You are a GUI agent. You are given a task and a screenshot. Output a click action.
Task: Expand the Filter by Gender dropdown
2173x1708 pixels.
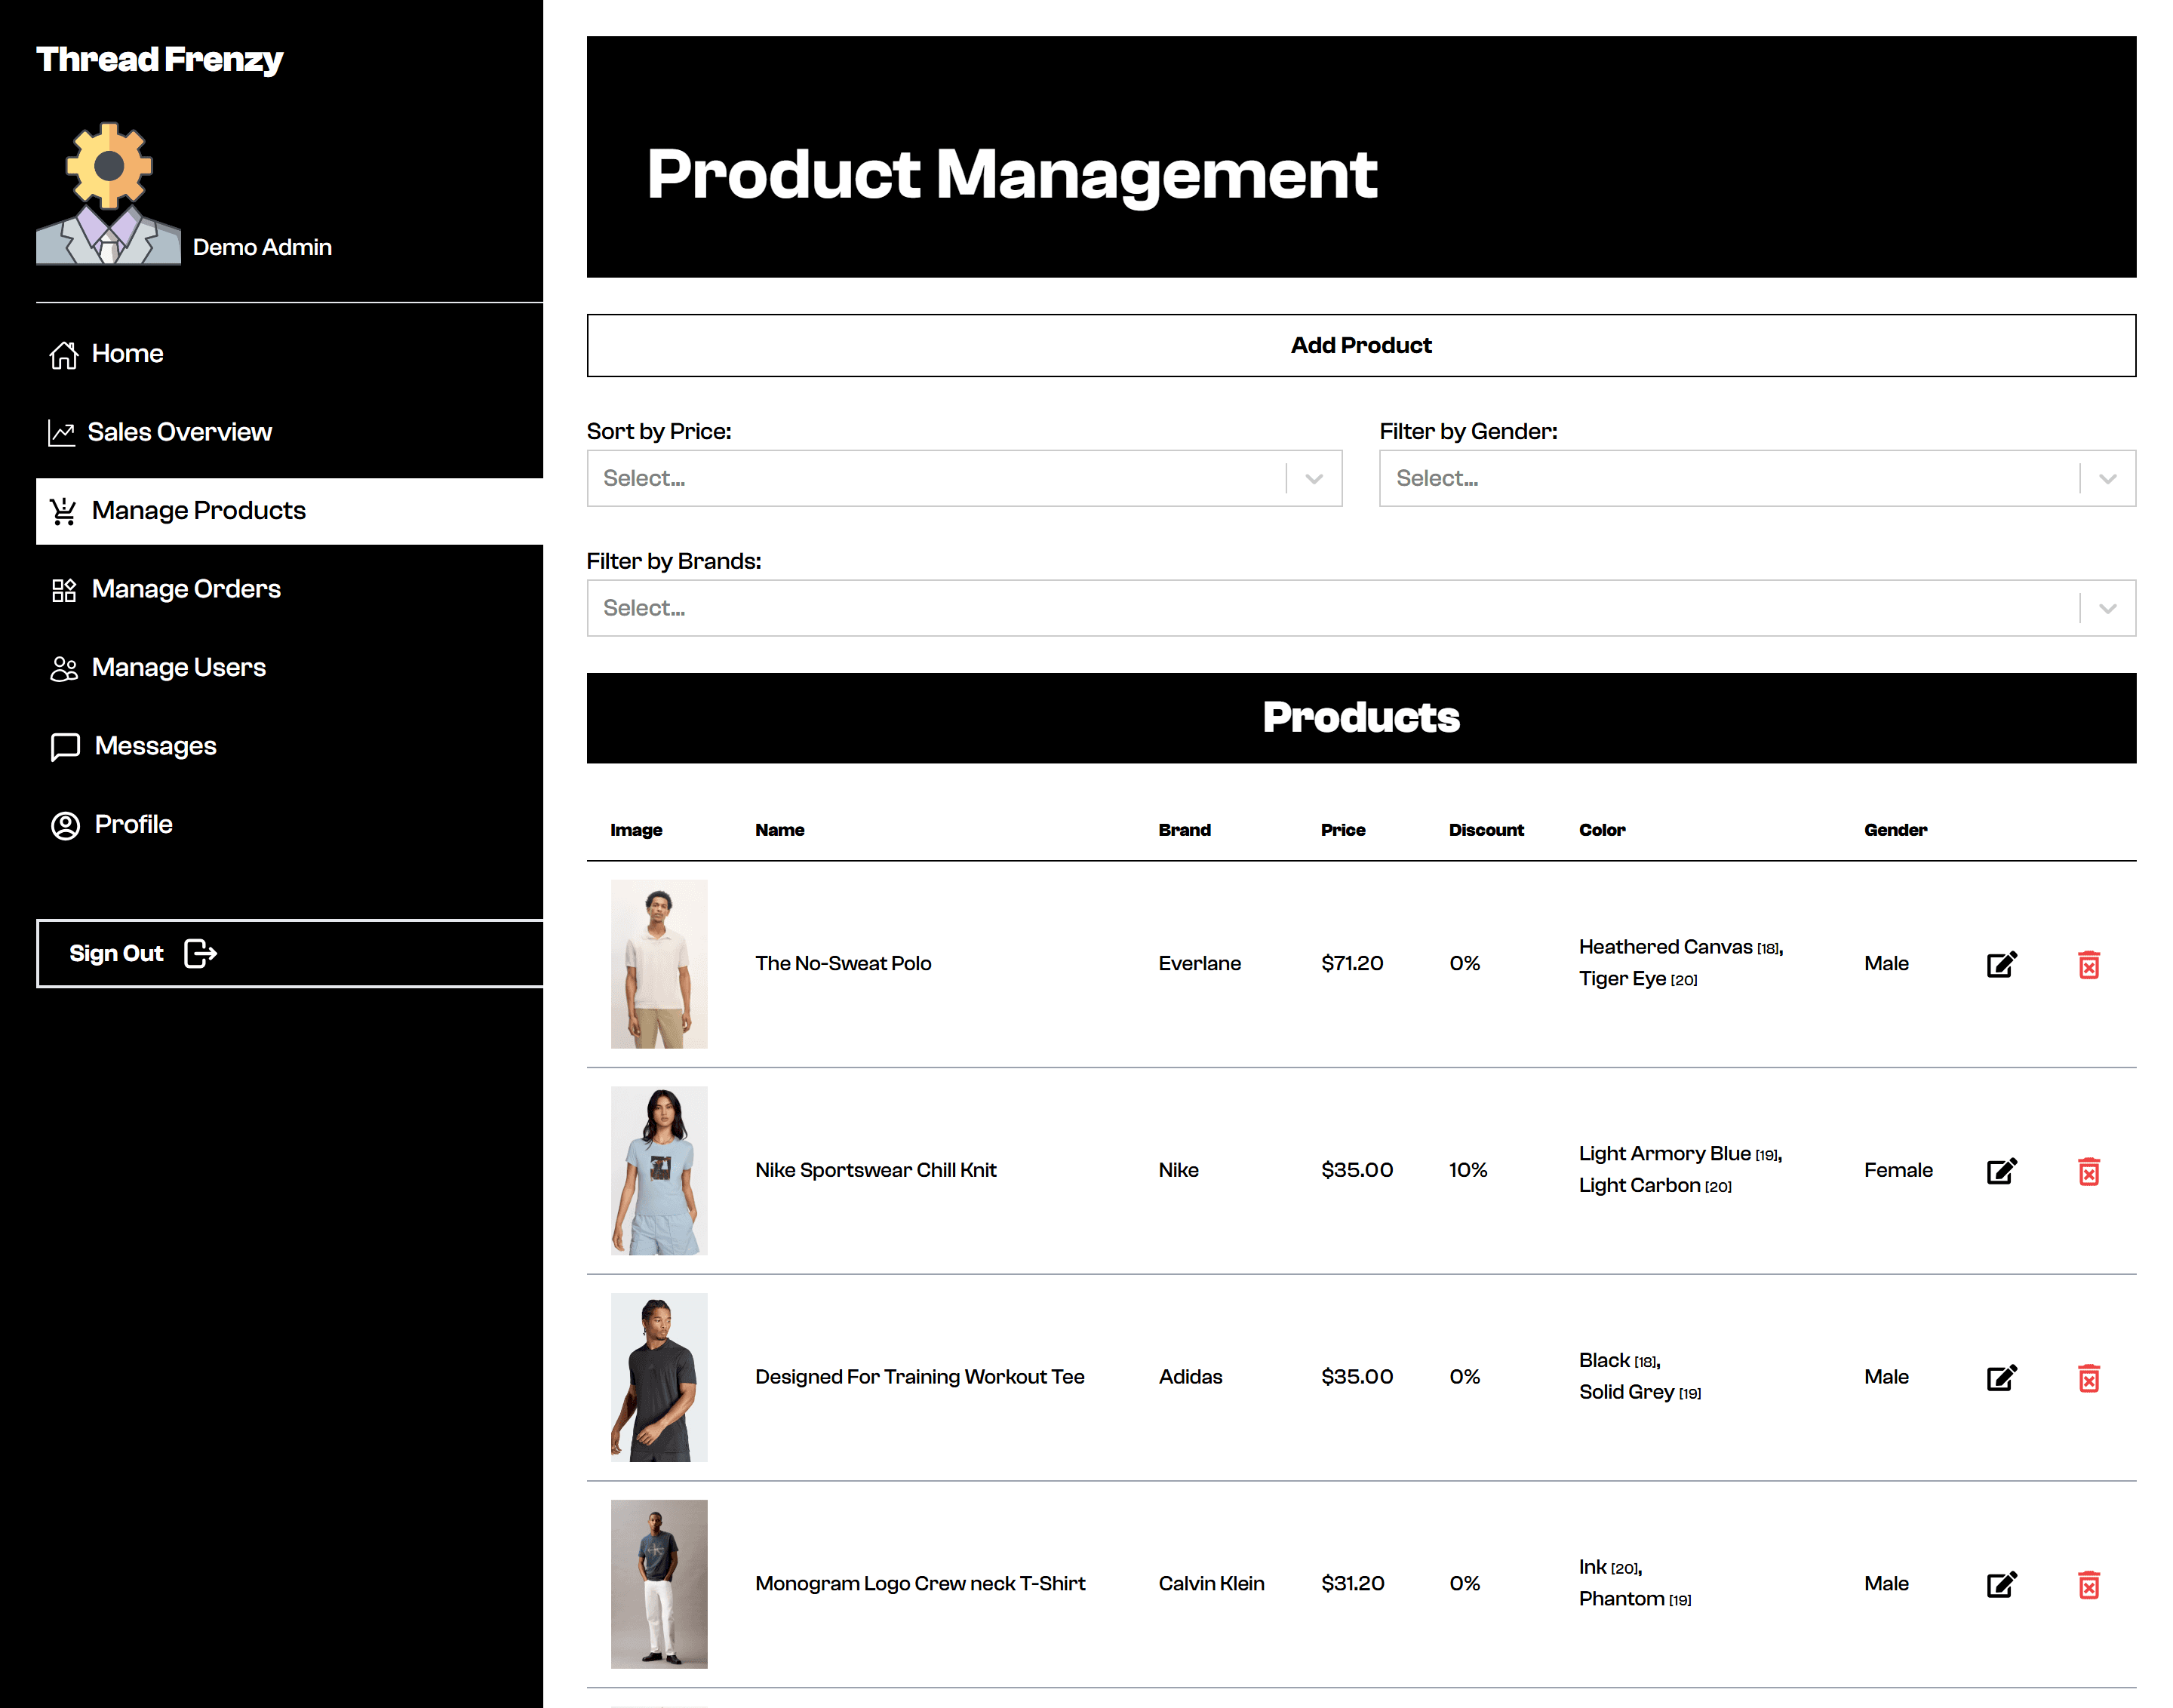coord(1756,478)
